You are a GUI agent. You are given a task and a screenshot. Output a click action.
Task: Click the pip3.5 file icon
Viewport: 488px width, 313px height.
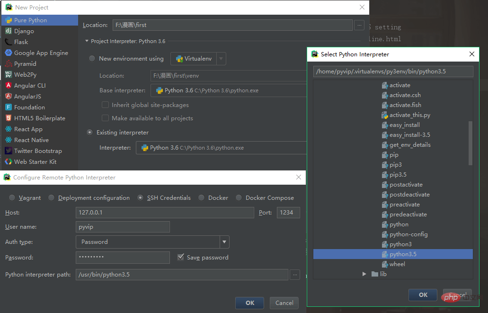pos(385,175)
